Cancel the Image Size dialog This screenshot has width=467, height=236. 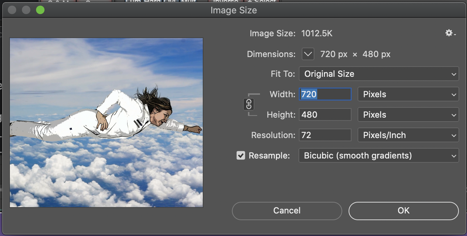point(286,210)
